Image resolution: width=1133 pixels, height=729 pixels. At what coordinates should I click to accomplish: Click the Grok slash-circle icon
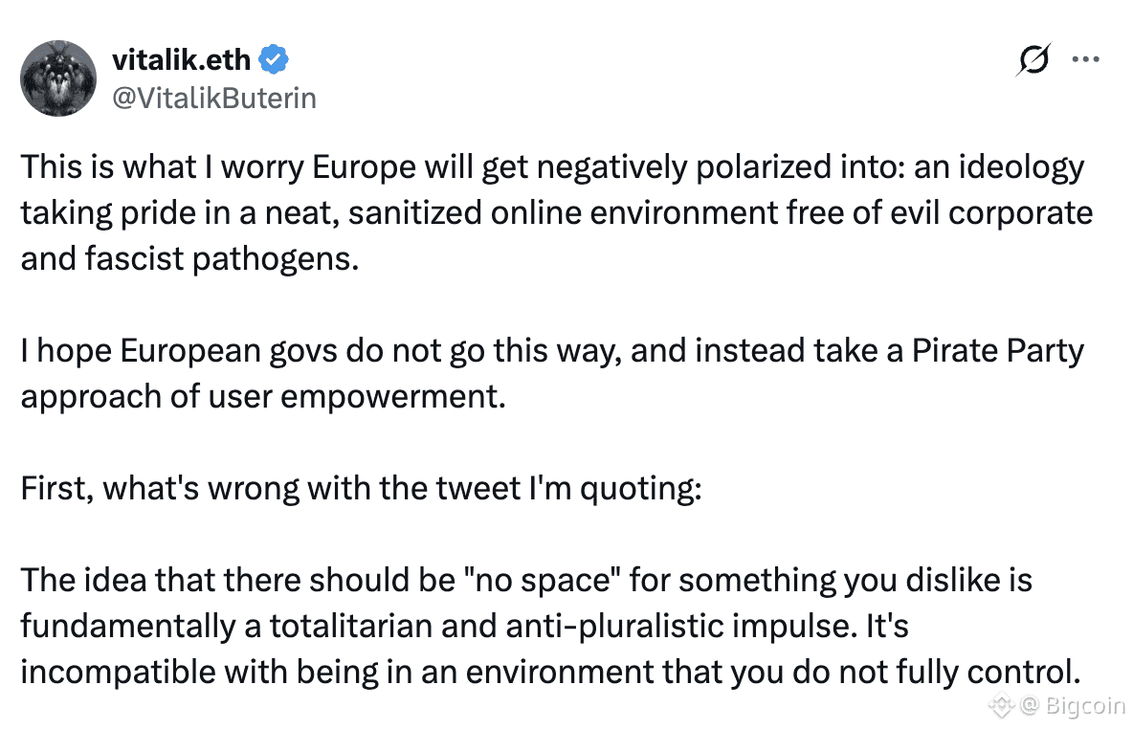(1035, 59)
